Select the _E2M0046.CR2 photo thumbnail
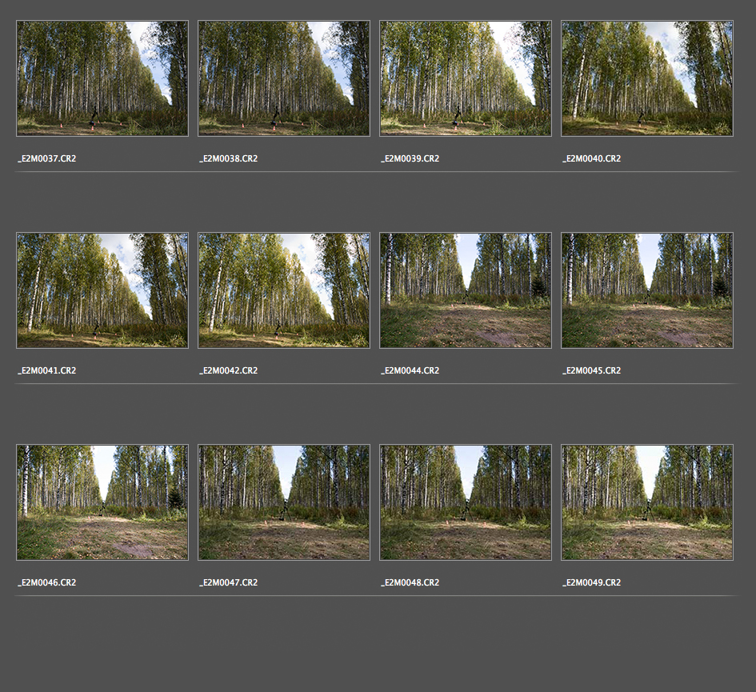The height and width of the screenshot is (692, 756). [x=102, y=502]
